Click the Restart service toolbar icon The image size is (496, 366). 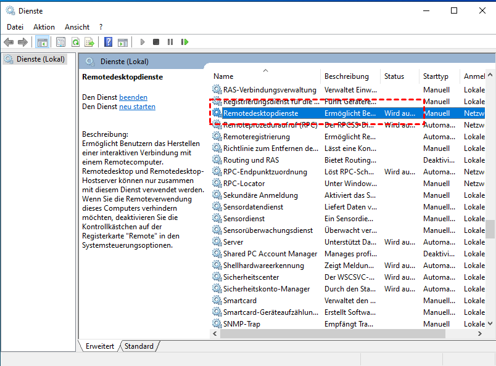184,42
